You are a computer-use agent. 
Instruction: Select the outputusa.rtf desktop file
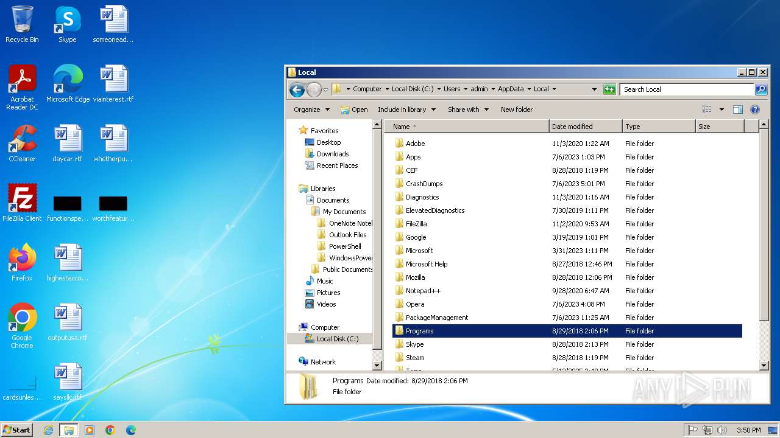point(68,322)
